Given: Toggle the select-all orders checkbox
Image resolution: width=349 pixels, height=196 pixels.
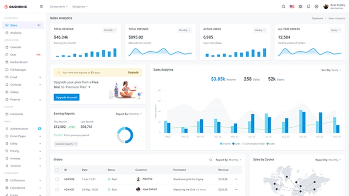Looking at the screenshot, I should (x=57, y=170).
